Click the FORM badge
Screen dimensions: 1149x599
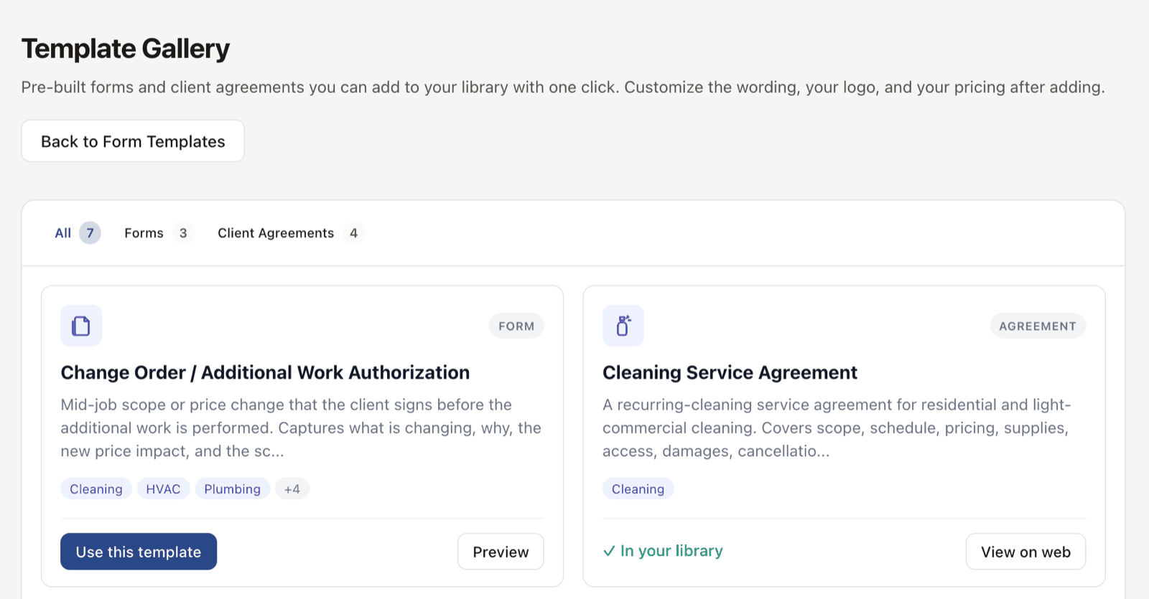pyautogui.click(x=516, y=326)
